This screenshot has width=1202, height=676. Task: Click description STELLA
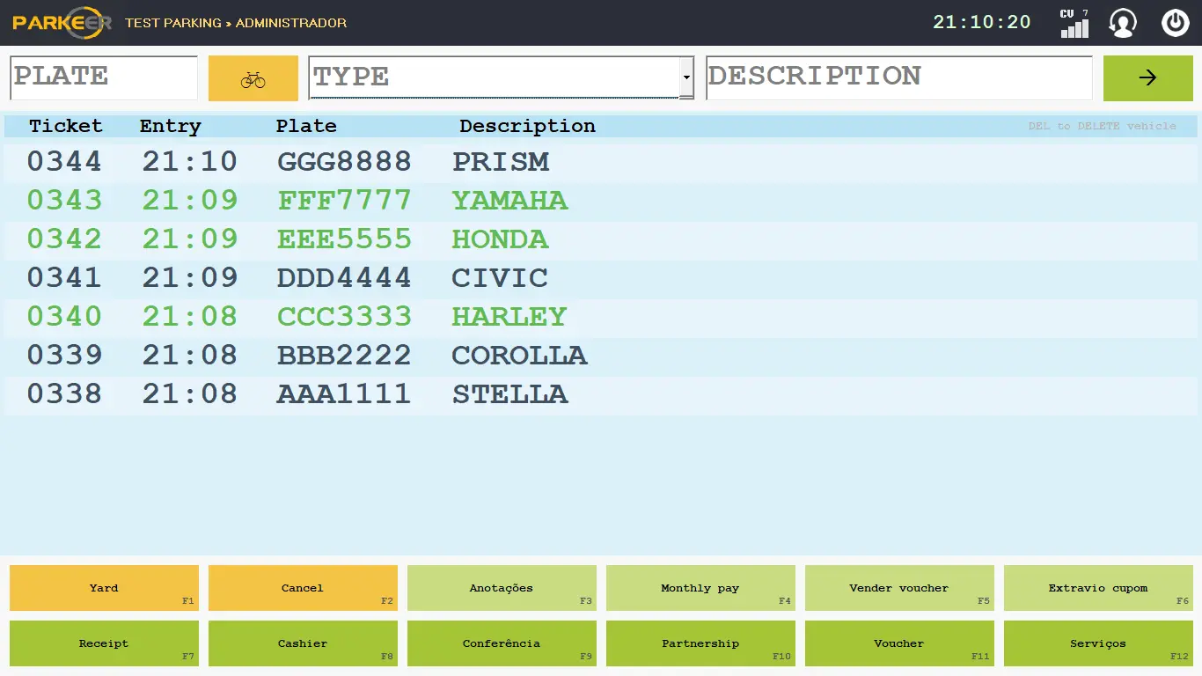click(x=510, y=394)
